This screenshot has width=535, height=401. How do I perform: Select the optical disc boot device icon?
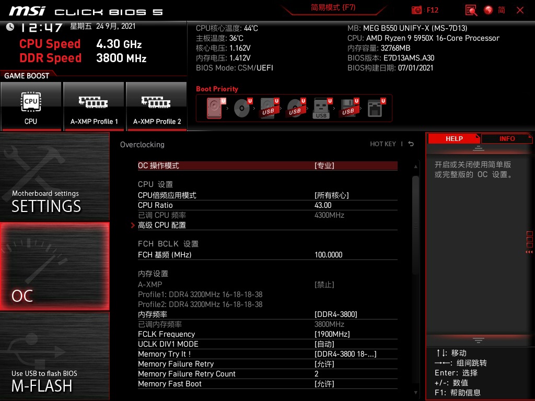click(x=242, y=108)
